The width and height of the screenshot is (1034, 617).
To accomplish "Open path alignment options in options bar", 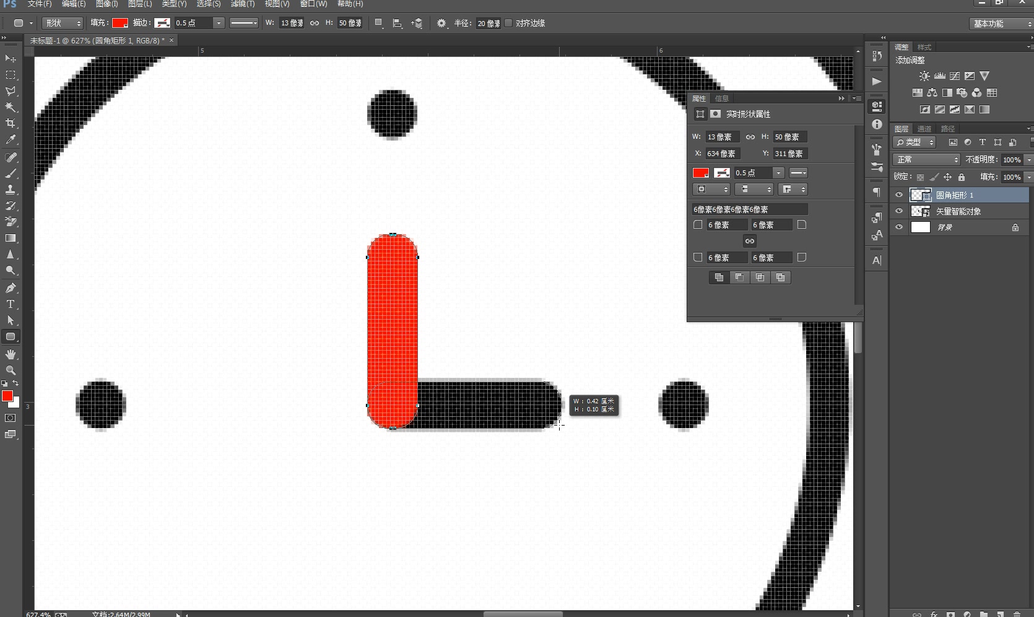I will (x=398, y=23).
